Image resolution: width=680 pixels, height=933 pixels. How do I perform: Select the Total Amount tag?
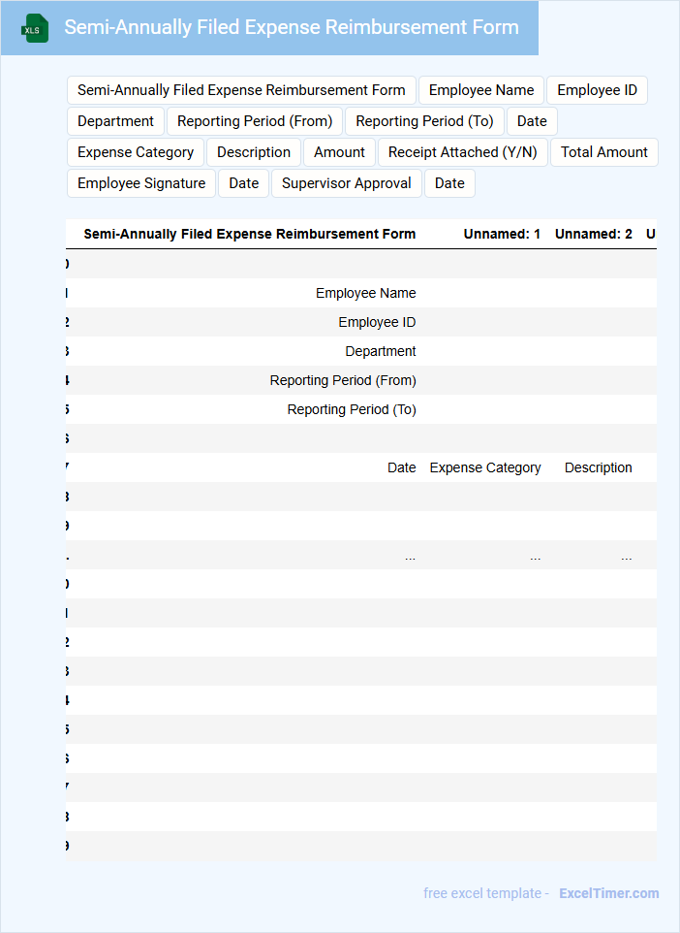pyautogui.click(x=603, y=152)
